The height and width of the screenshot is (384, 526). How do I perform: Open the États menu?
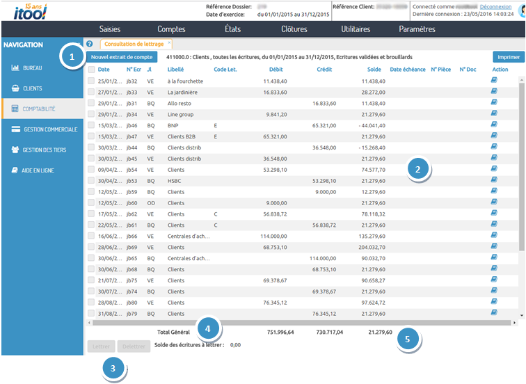click(232, 29)
